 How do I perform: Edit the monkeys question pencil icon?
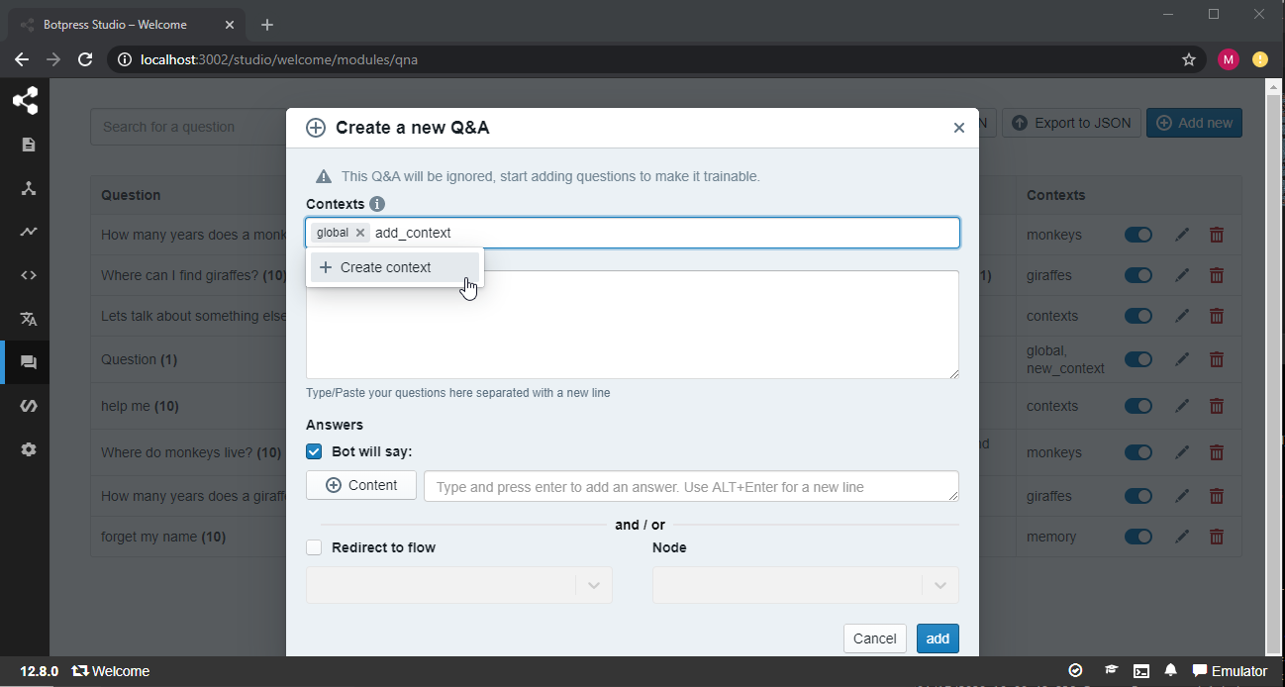coord(1182,235)
